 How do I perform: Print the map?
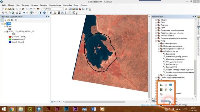(x=12, y=9)
